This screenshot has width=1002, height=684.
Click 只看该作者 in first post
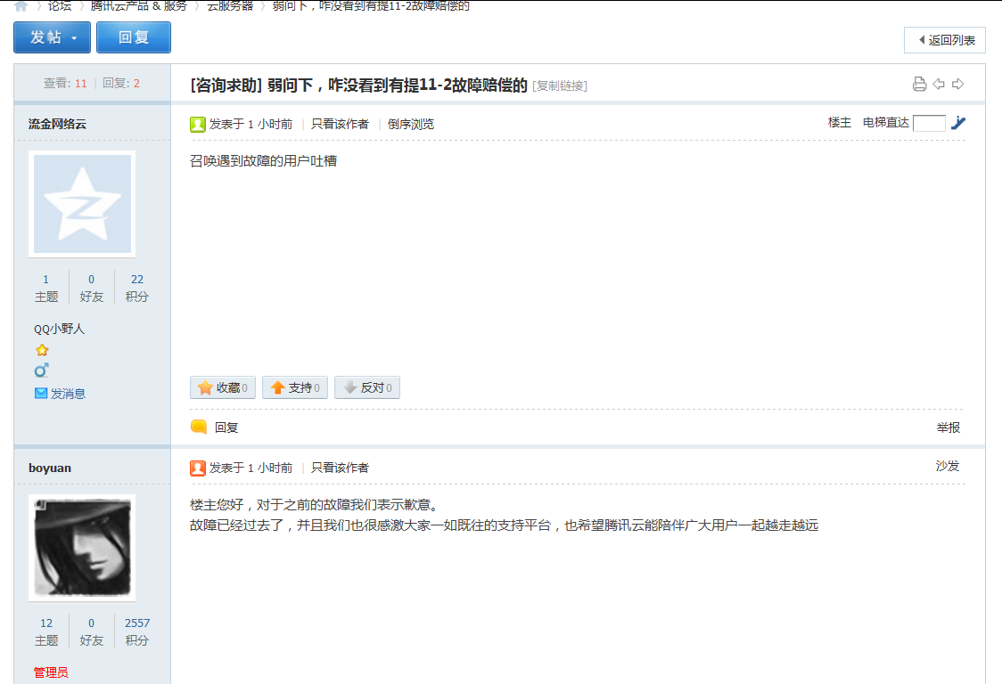coord(340,124)
